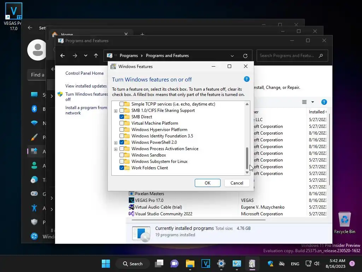
Task: Click the scroll-up arrow in features list
Action: [247, 104]
